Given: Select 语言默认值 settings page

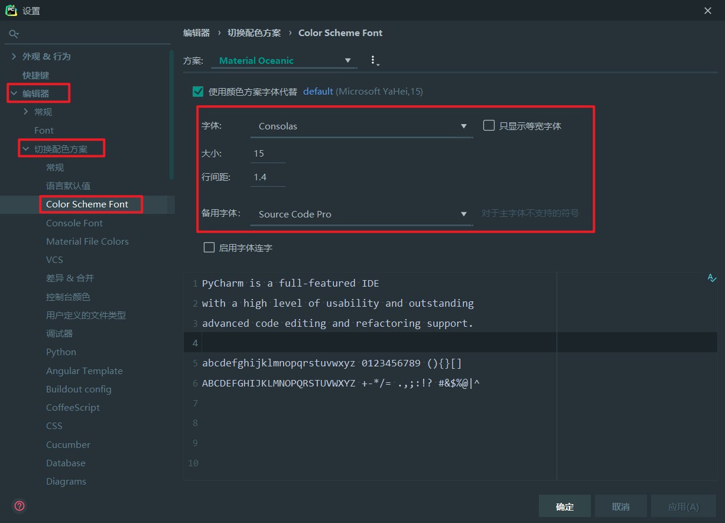Looking at the screenshot, I should coord(69,186).
